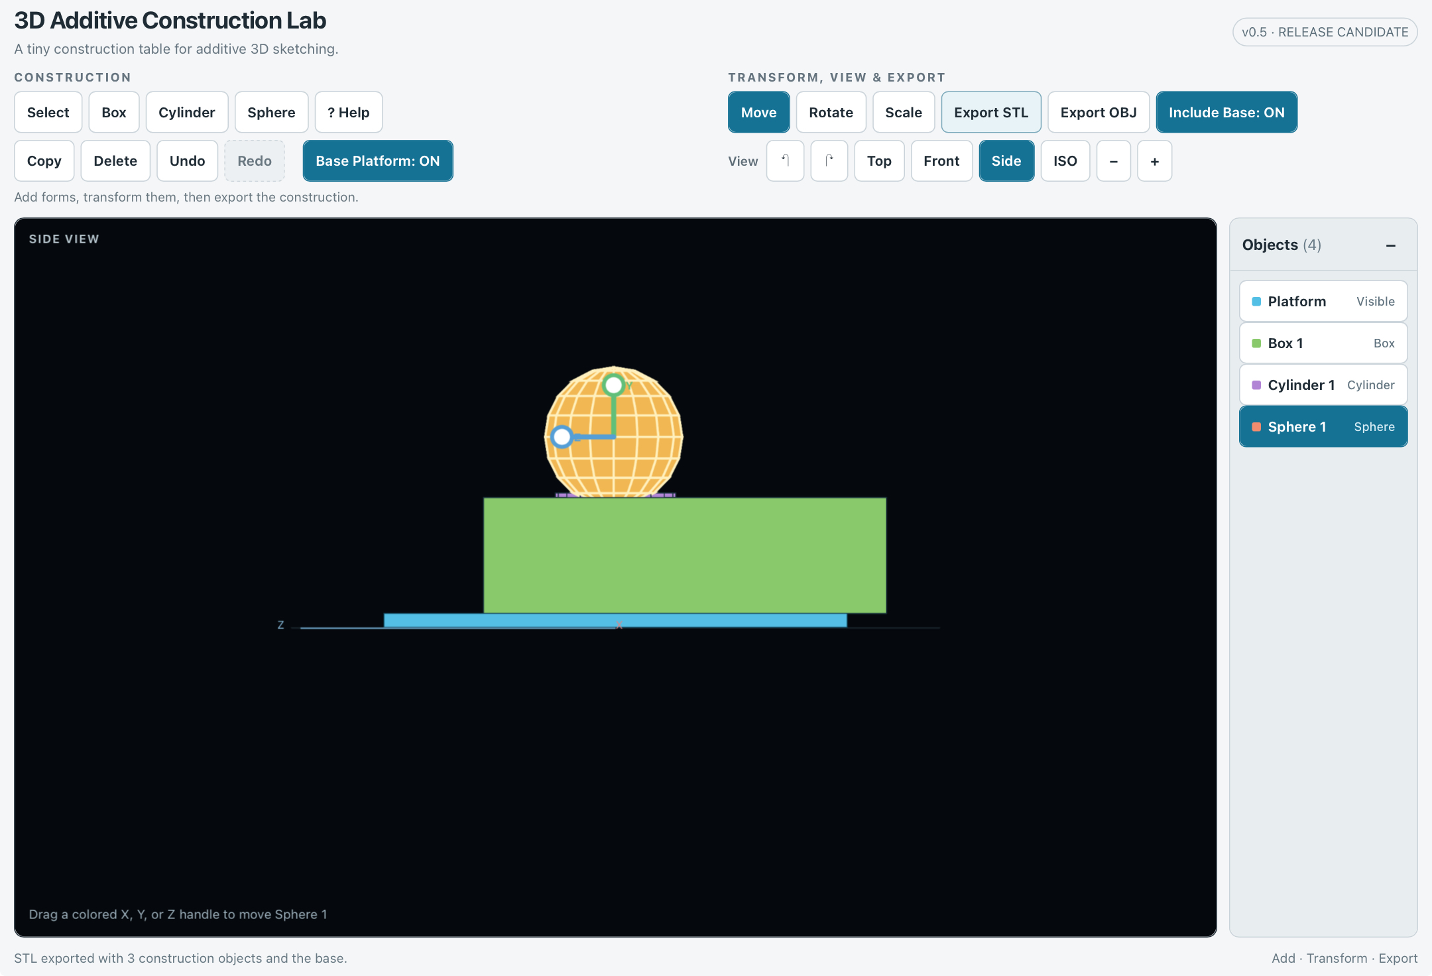
Task: Undo the last action
Action: click(x=188, y=160)
